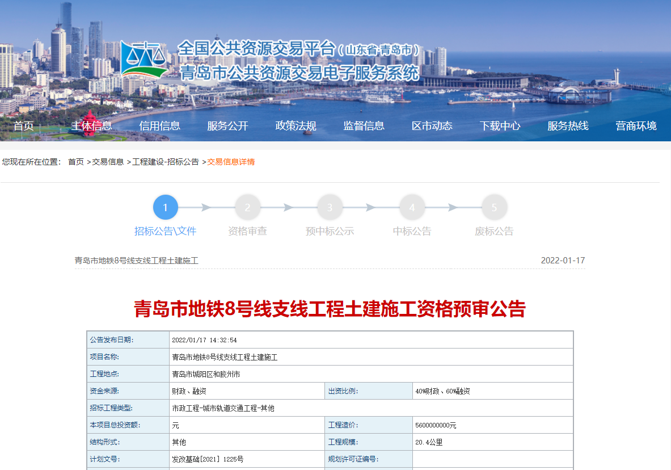Image resolution: width=671 pixels, height=470 pixels.
Task: Click the 首页 breadcrumb link
Action: tap(76, 162)
